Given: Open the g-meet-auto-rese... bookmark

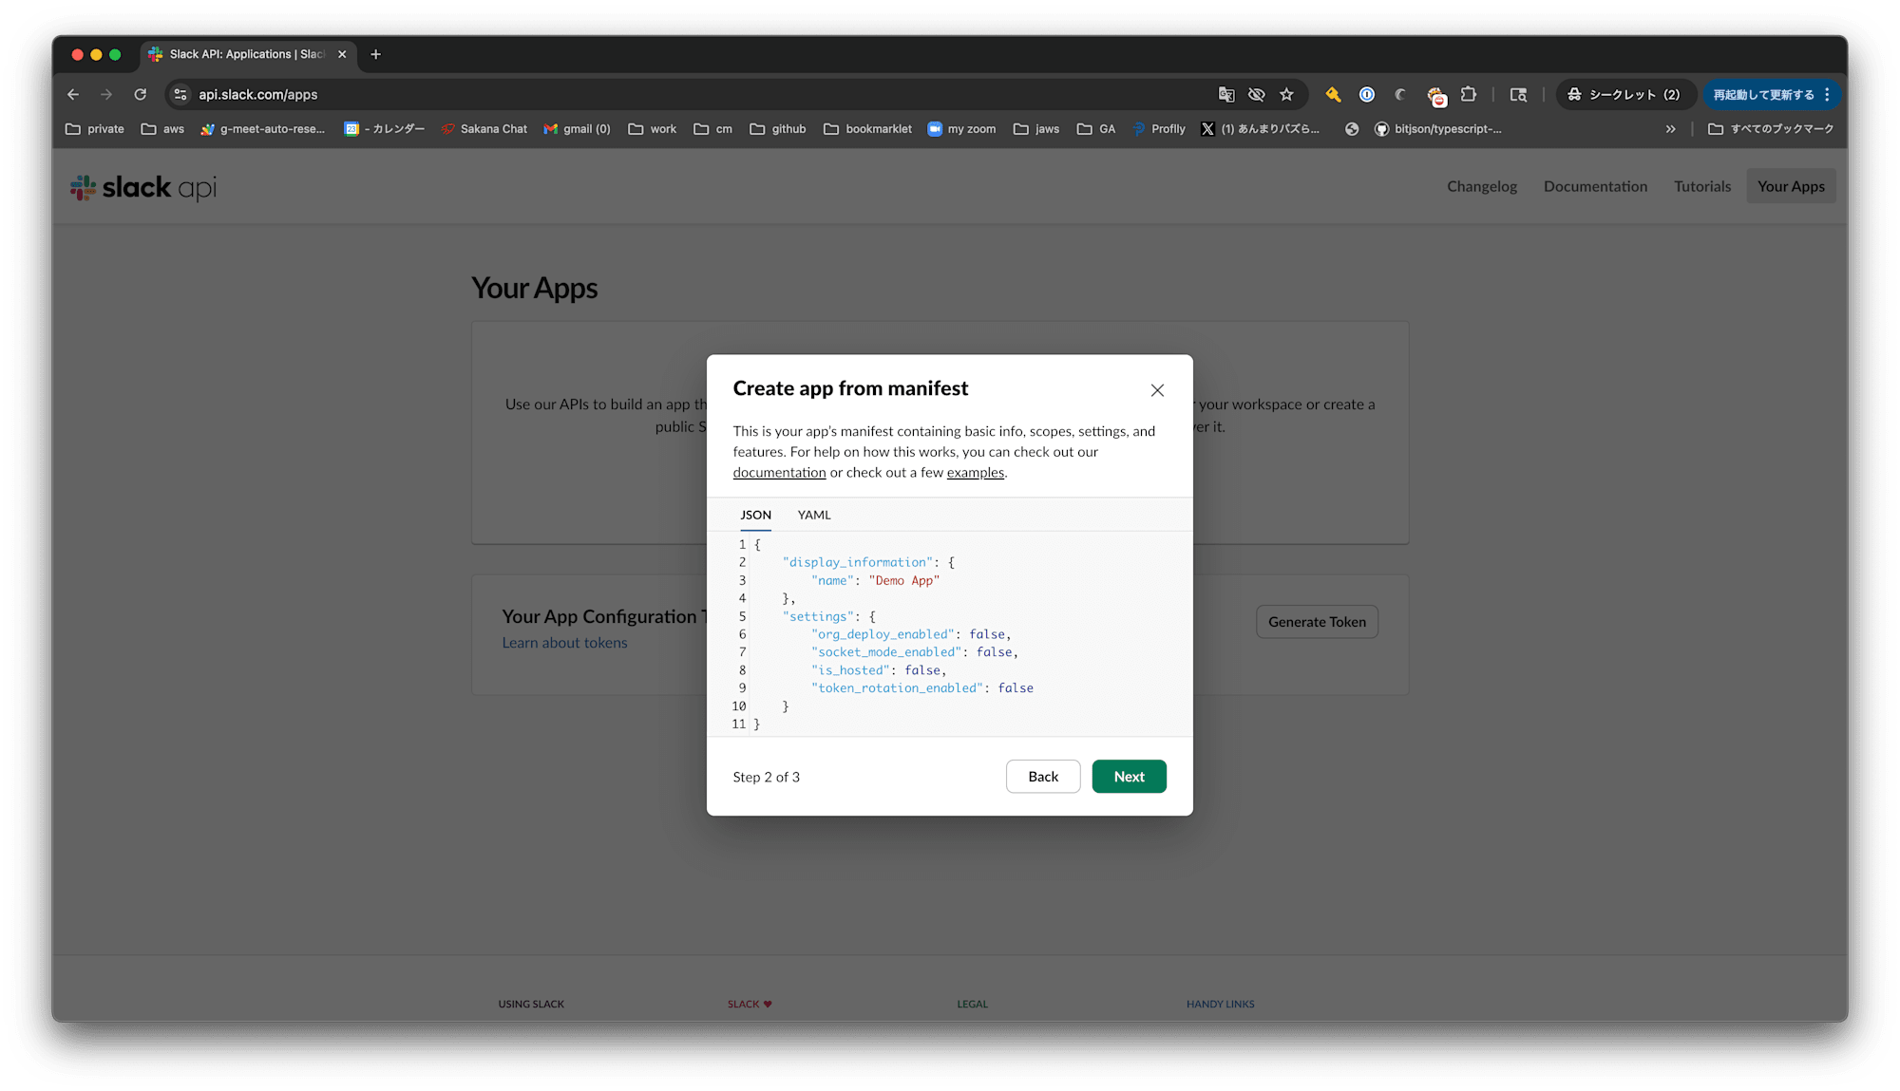Looking at the screenshot, I should coord(263,129).
